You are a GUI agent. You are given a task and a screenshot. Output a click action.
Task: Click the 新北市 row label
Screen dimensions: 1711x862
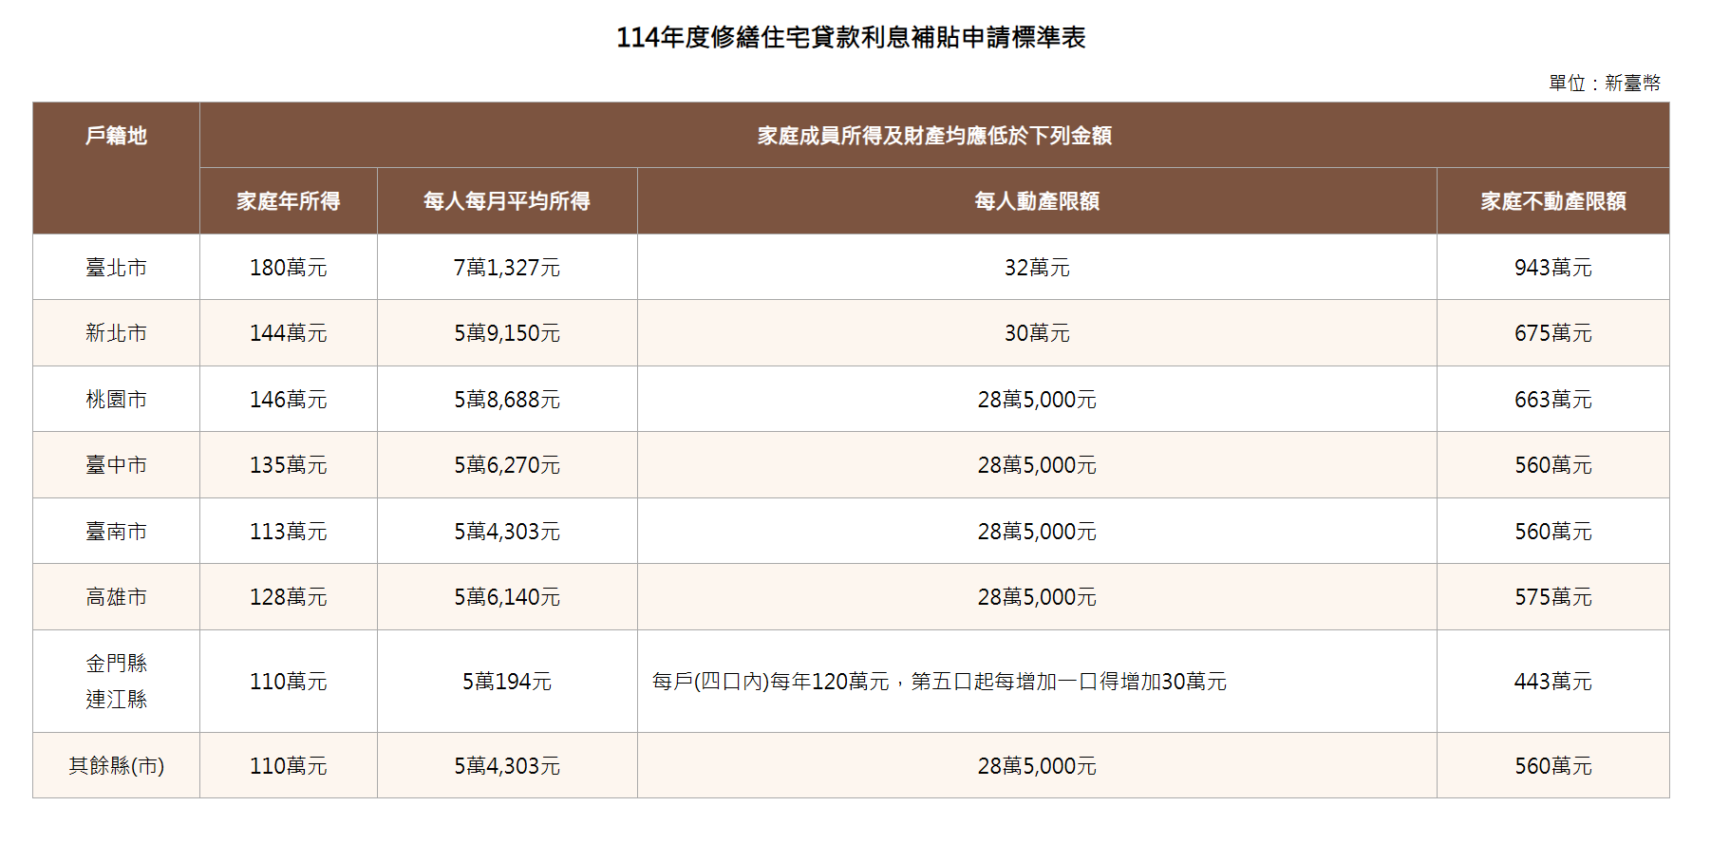coord(116,333)
